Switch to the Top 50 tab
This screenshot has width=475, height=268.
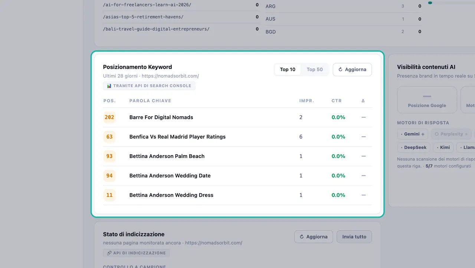coord(315,70)
